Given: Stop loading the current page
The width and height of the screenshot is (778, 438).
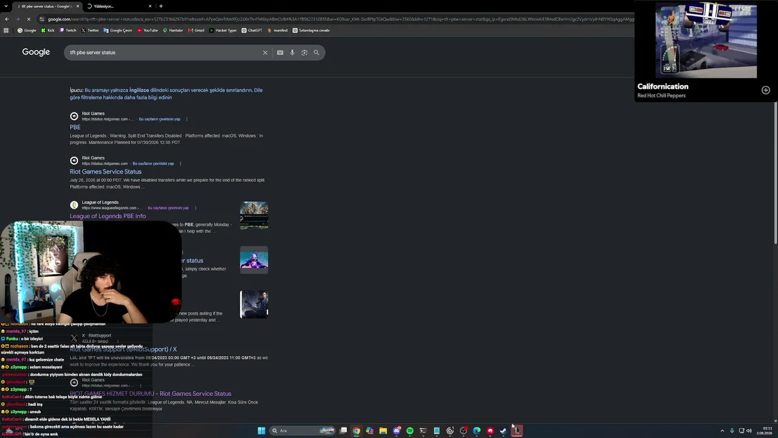Looking at the screenshot, I should click(x=29, y=19).
